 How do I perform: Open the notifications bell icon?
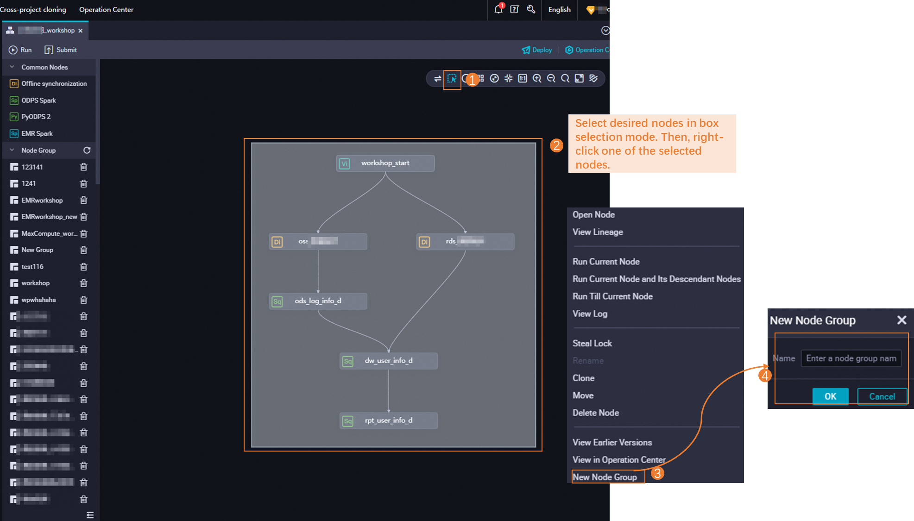click(498, 9)
